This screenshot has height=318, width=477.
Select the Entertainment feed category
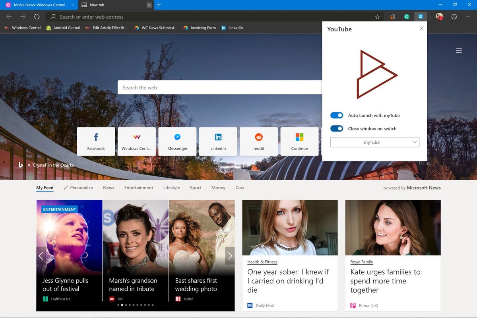coord(138,188)
